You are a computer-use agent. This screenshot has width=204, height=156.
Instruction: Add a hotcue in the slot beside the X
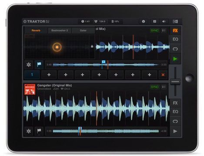(x=150, y=75)
